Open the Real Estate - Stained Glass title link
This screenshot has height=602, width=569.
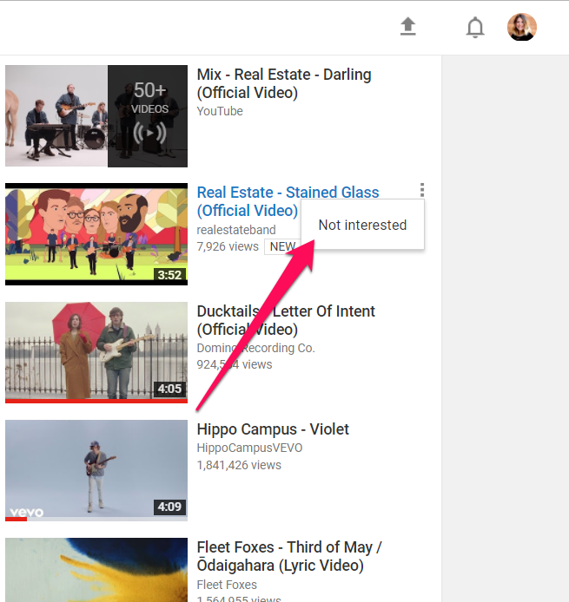pyautogui.click(x=288, y=201)
